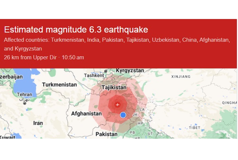Image resolution: width=238 pixels, height=160 pixels.
Task: Click the blue current location dot
Action: [x=123, y=115]
